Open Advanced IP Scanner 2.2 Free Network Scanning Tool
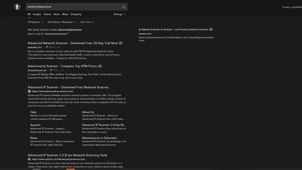Viewport: 302px width, 170px height. [x=67, y=155]
